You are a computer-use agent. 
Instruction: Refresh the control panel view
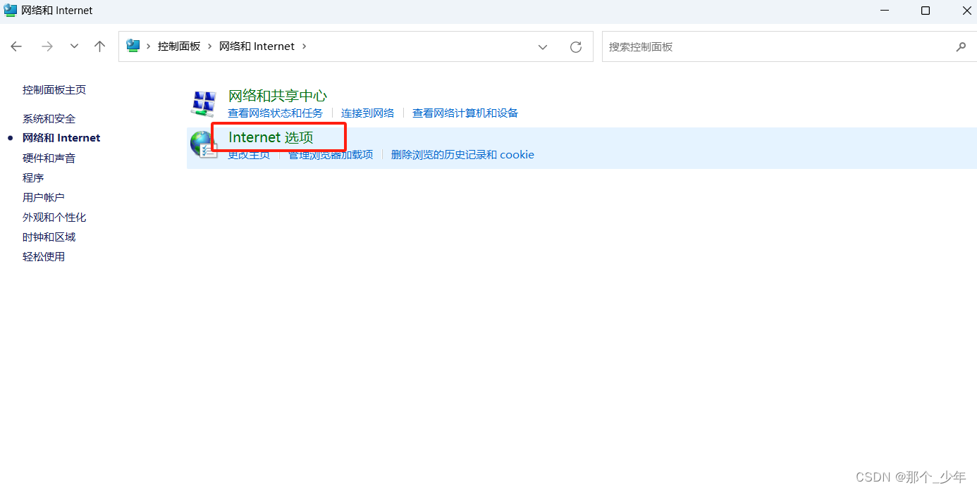click(x=576, y=47)
